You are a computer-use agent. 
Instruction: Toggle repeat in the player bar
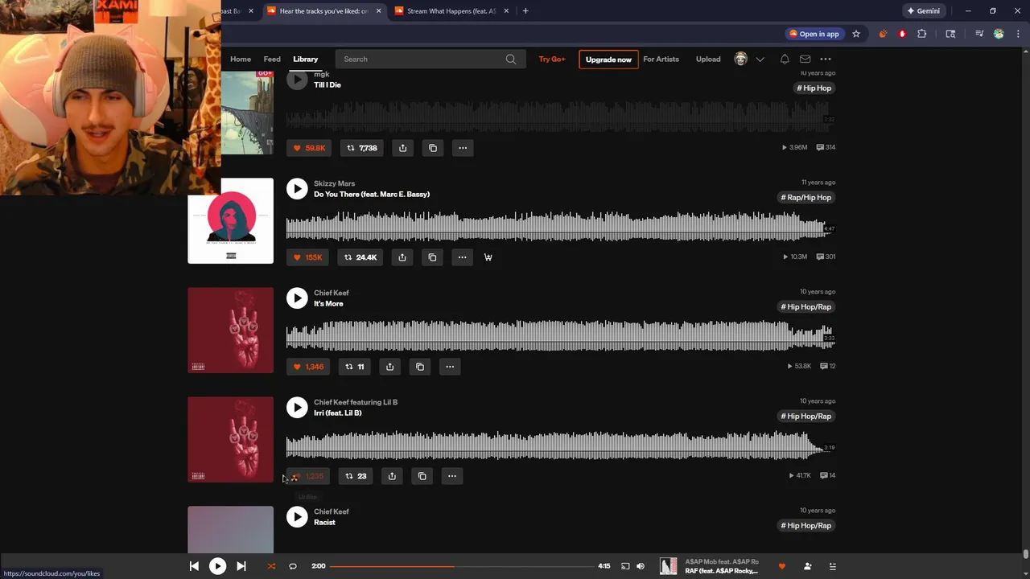click(x=293, y=566)
